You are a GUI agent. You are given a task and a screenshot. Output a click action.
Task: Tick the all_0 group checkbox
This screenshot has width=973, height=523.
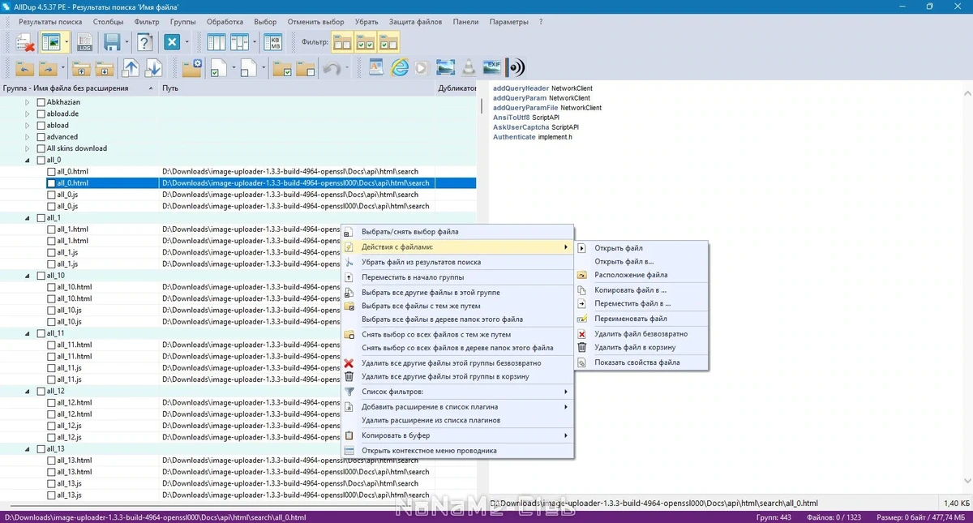coord(41,160)
